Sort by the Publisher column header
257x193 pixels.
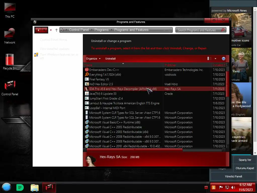tap(187, 65)
